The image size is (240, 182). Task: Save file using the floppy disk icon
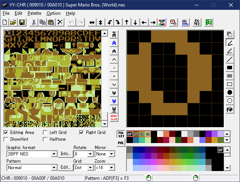click(22, 22)
